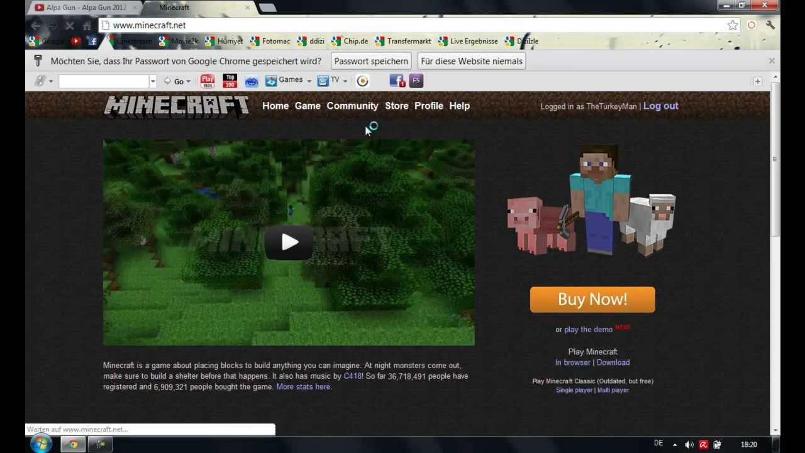Expand the toolbar wrench options dropdown
Viewport: 805px width, 453px height.
click(50, 81)
